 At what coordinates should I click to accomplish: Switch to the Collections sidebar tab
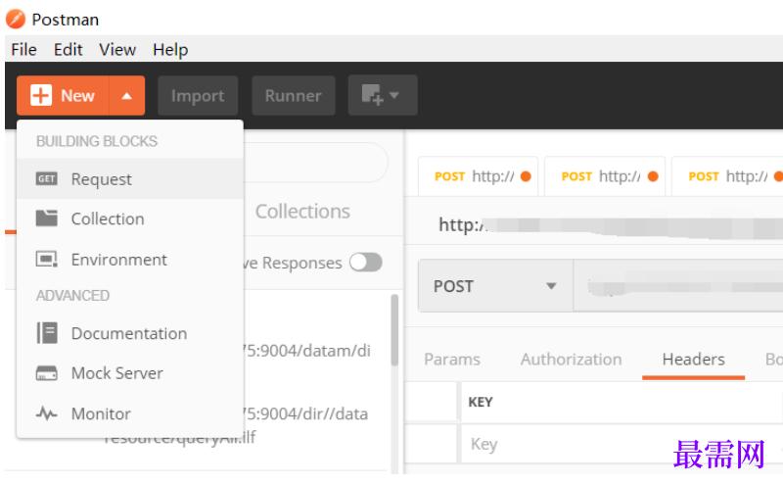click(302, 212)
